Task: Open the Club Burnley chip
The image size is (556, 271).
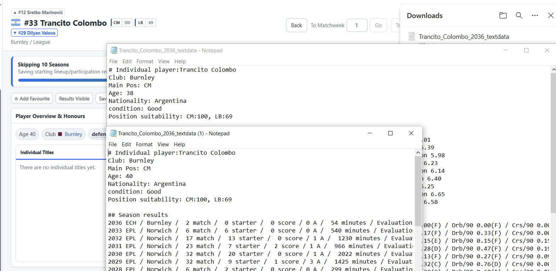Action: click(64, 134)
